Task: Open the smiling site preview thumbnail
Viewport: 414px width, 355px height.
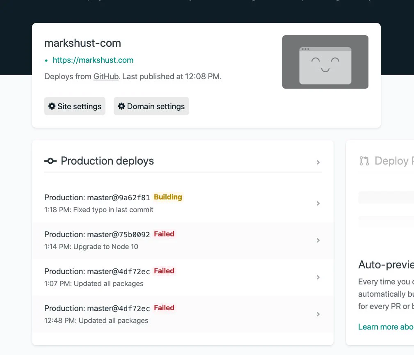Action: tap(325, 62)
